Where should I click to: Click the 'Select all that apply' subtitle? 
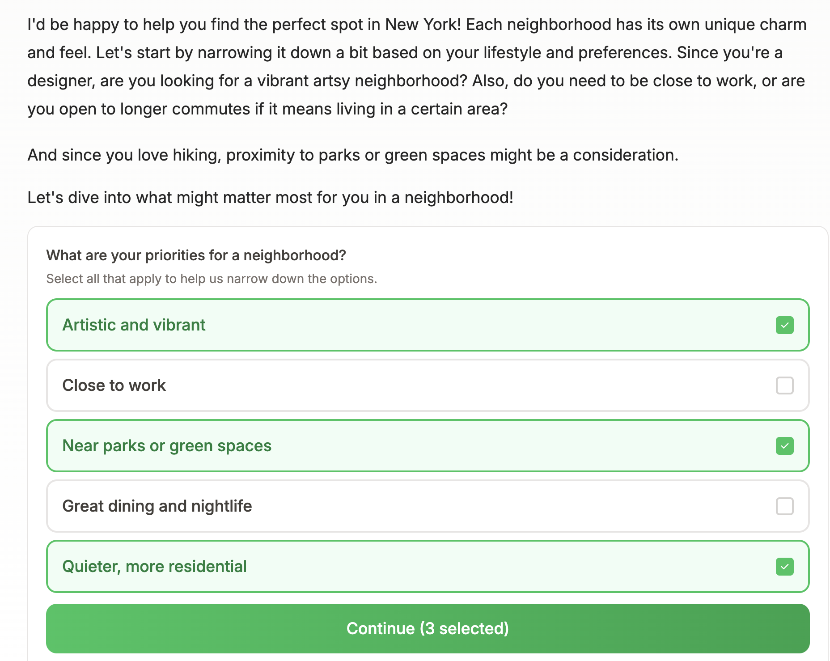click(x=212, y=279)
